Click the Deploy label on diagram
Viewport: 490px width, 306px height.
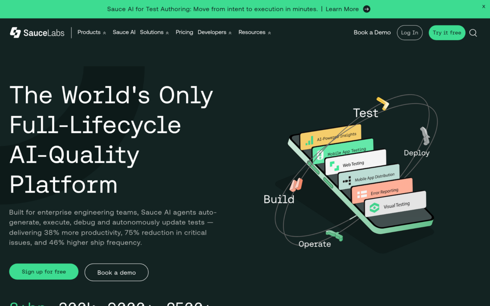[416, 153]
